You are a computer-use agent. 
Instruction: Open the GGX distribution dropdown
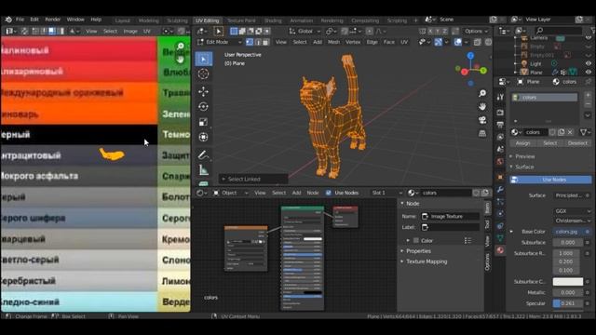coord(573,211)
